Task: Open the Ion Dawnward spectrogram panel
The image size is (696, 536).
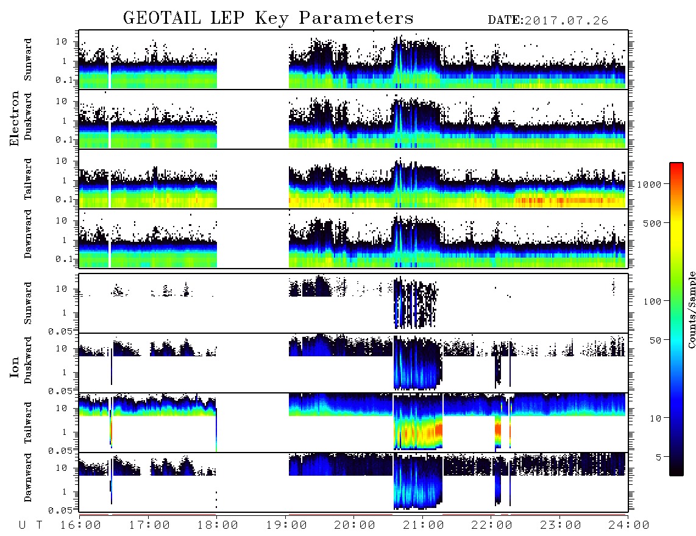Action: coord(353,482)
